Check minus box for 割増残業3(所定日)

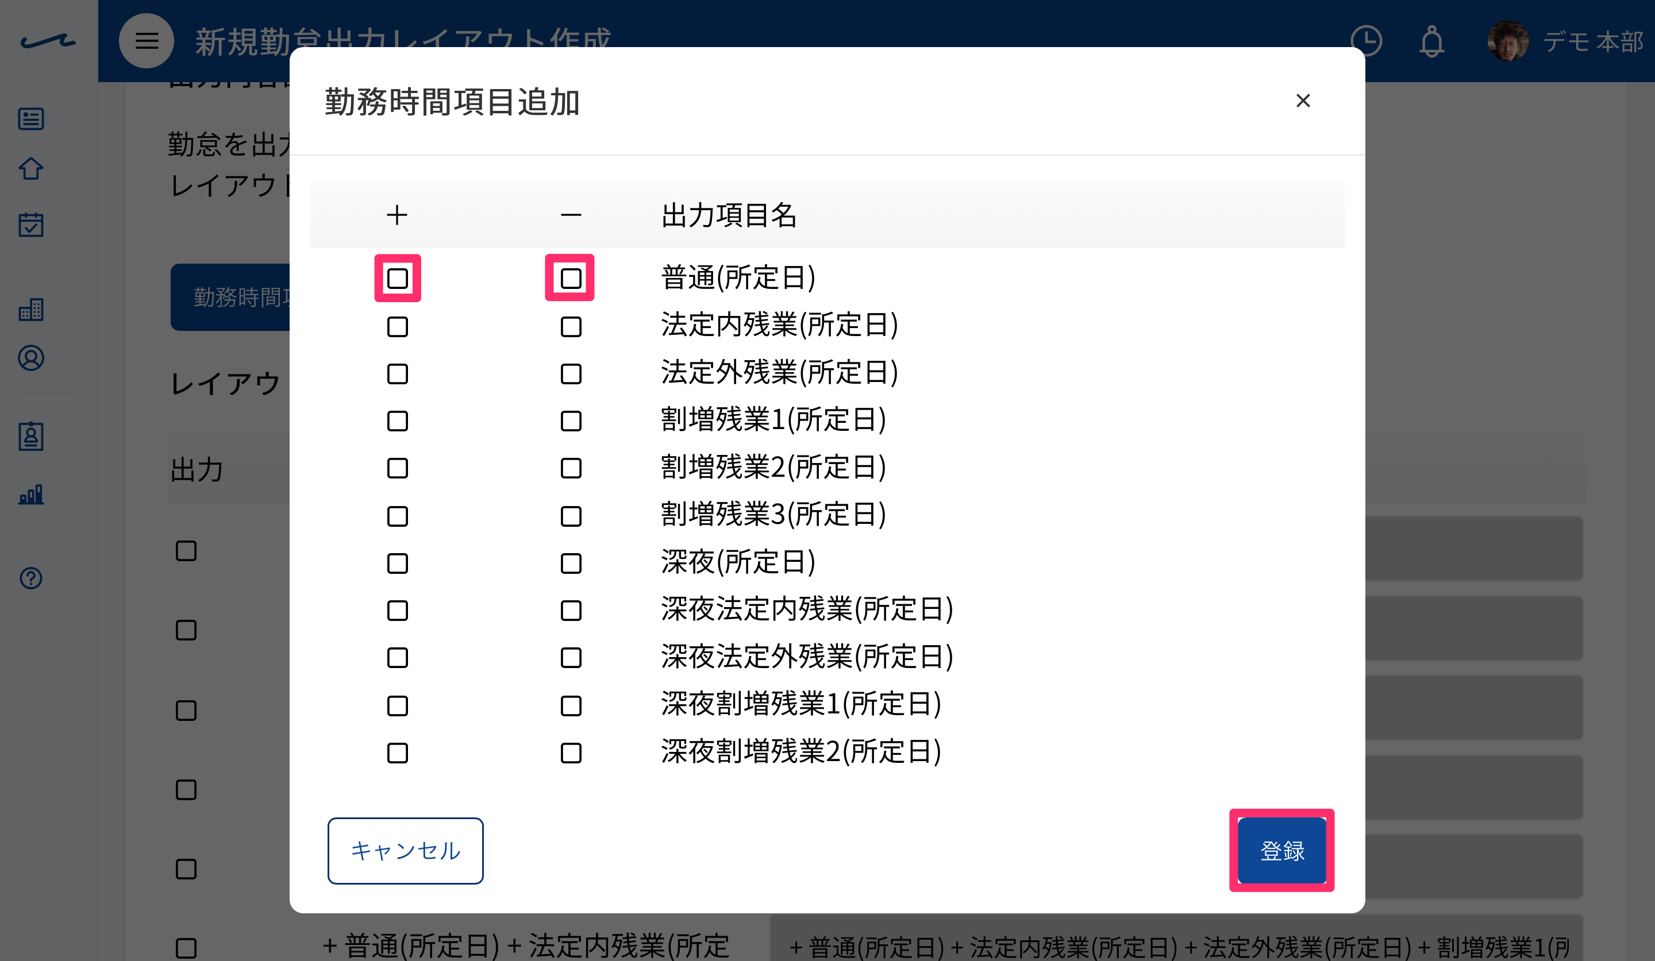point(571,516)
